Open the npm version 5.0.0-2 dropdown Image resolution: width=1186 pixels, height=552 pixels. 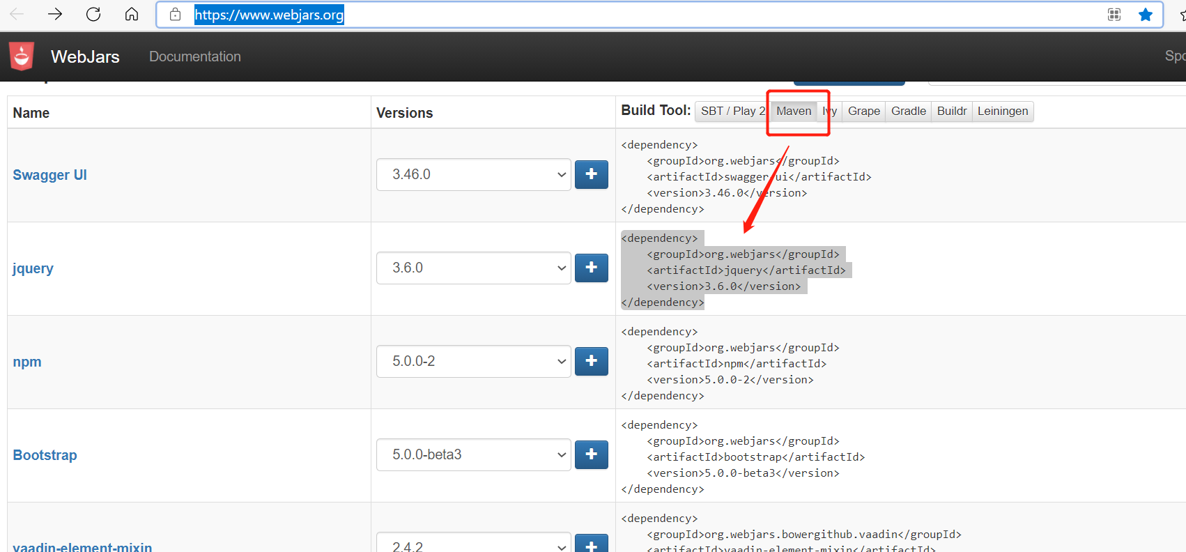pyautogui.click(x=474, y=361)
